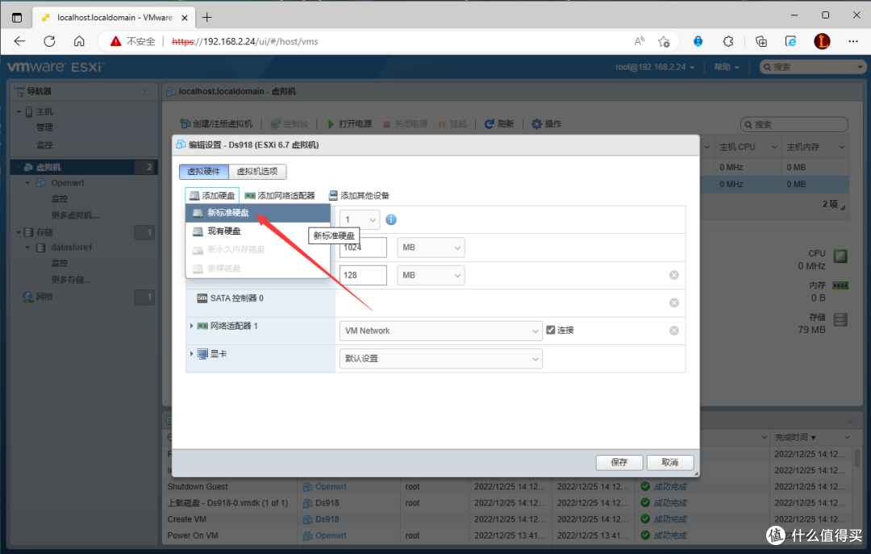Expand the 网络适配器 1 row
This screenshot has width=871, height=554.
pos(192,326)
